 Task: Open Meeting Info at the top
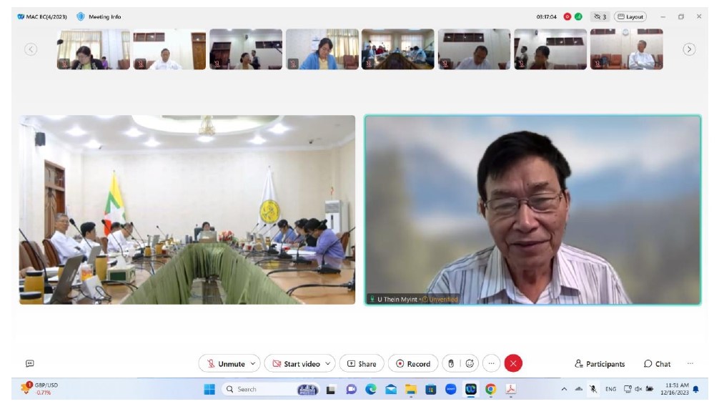click(x=99, y=16)
